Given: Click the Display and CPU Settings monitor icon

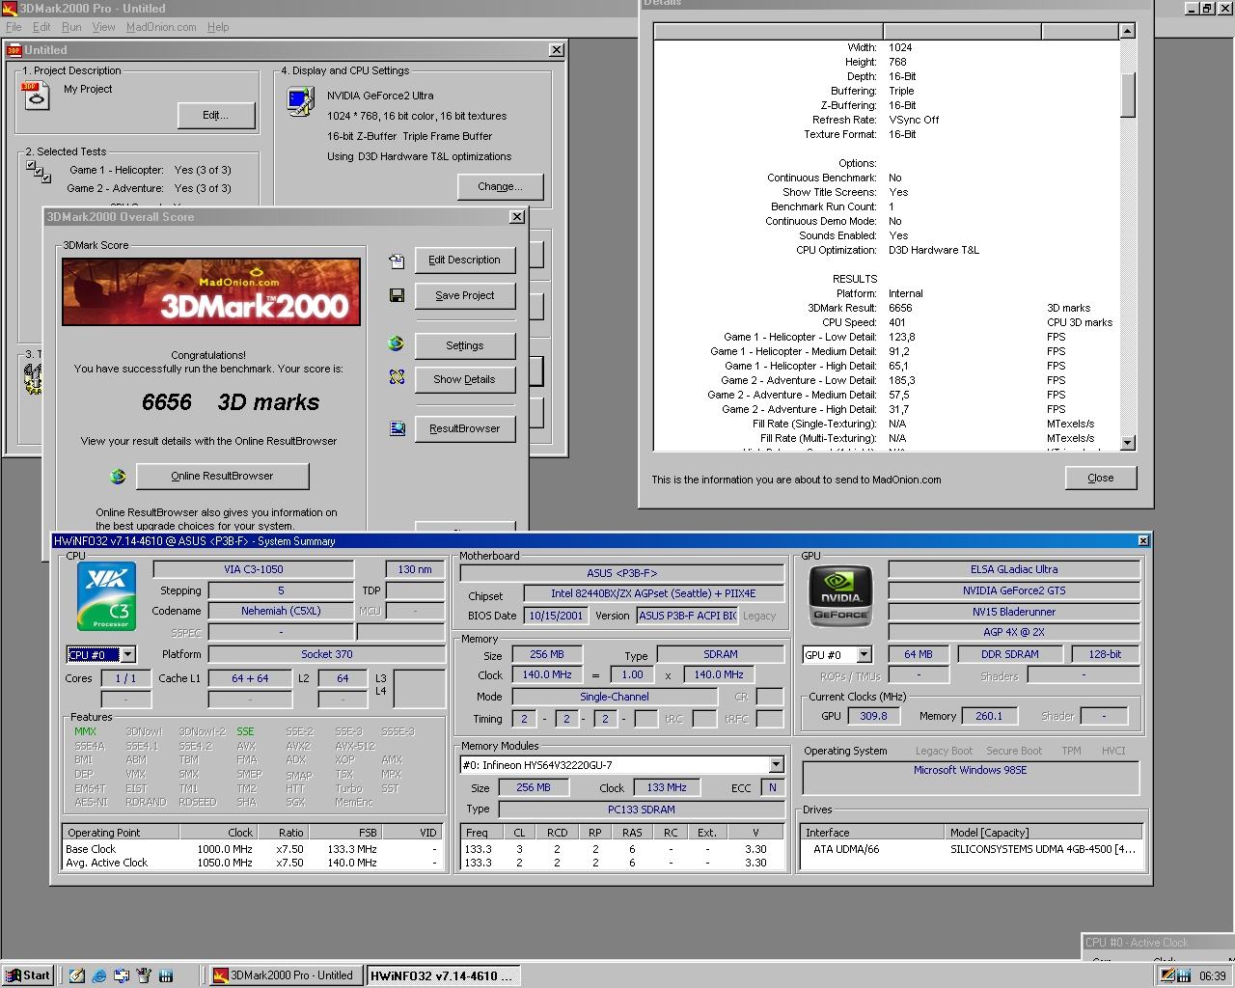Looking at the screenshot, I should [301, 101].
